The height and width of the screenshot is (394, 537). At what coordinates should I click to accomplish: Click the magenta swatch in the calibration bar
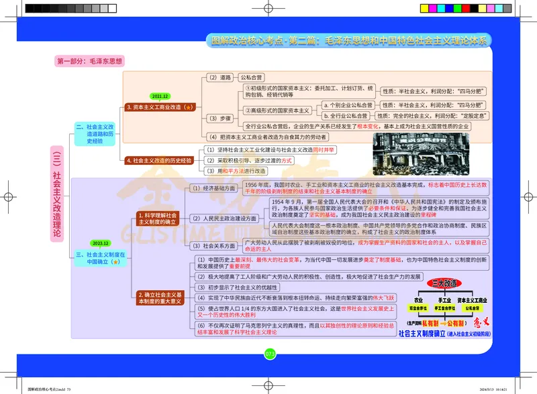click(433, 8)
